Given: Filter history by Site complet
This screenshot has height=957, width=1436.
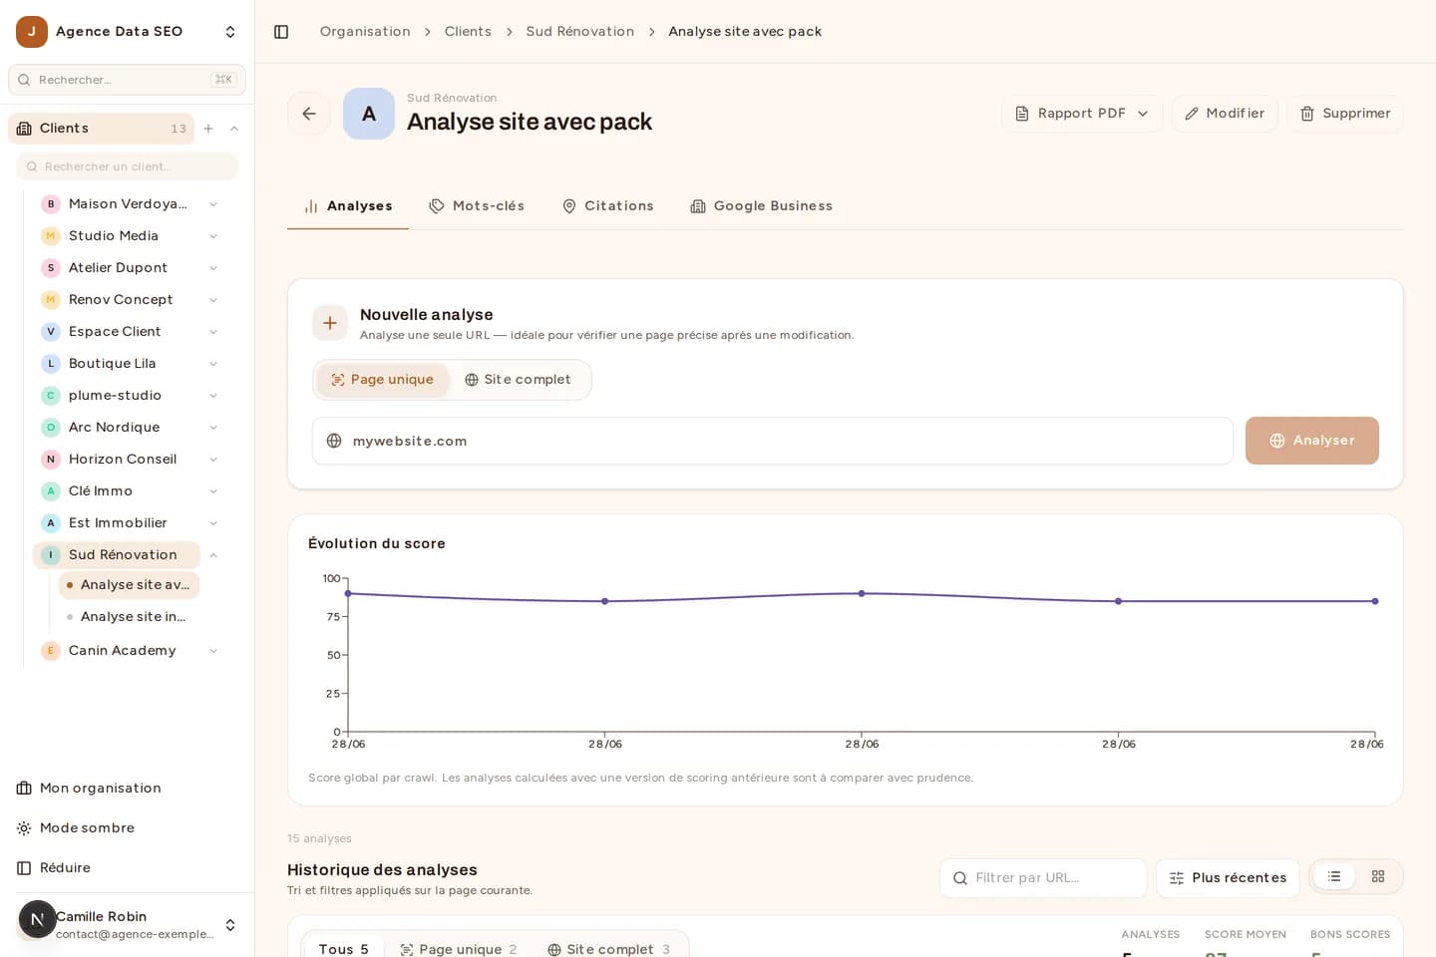Looking at the screenshot, I should tap(608, 949).
